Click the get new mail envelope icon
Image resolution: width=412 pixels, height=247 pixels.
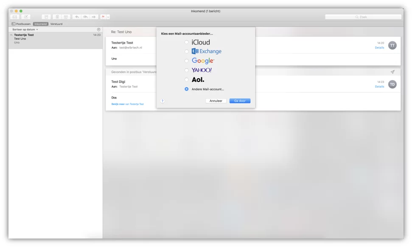click(x=15, y=17)
